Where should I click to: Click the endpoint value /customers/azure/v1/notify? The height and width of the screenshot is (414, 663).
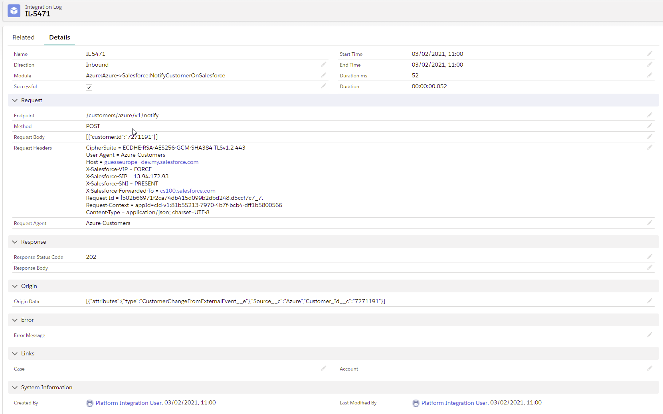click(123, 115)
